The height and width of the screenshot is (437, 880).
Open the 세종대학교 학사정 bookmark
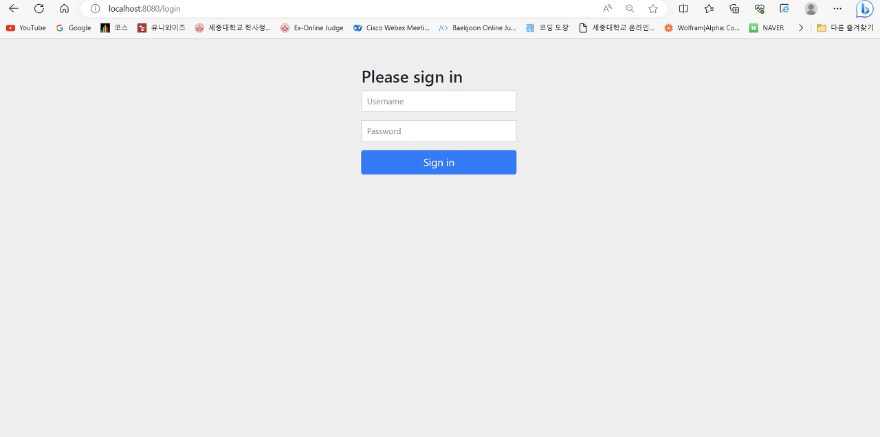coord(232,28)
